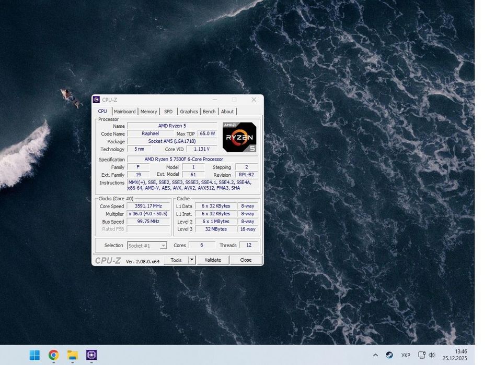Click the volume speaker icon
This screenshot has height=365, width=495.
coord(432,355)
